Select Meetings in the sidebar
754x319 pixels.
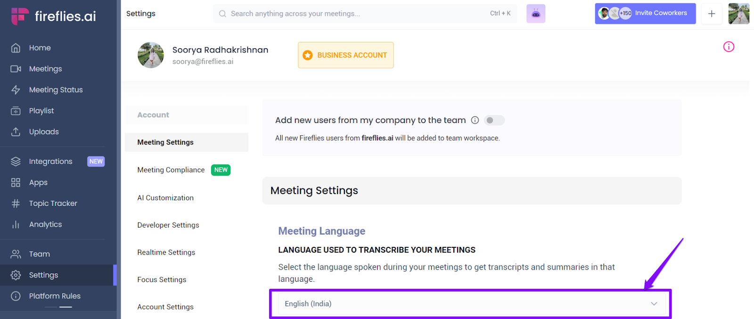click(x=45, y=68)
